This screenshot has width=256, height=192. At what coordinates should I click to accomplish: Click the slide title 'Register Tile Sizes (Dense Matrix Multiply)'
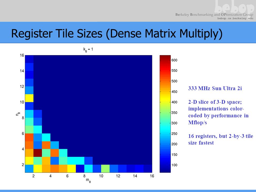coord(117,34)
